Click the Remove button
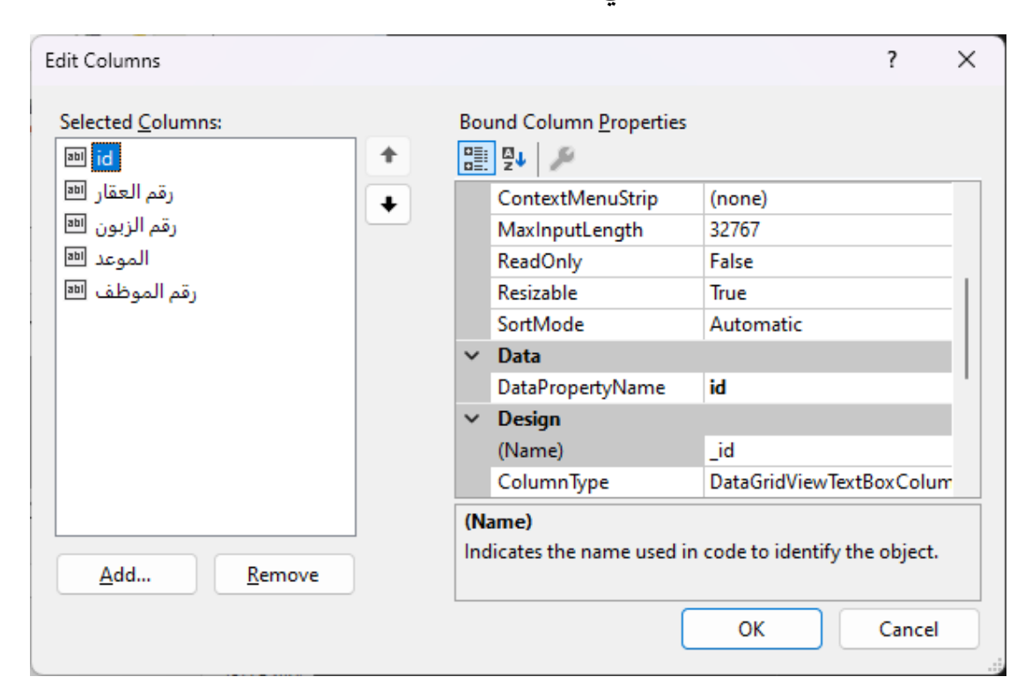The height and width of the screenshot is (699, 1032). [x=284, y=575]
